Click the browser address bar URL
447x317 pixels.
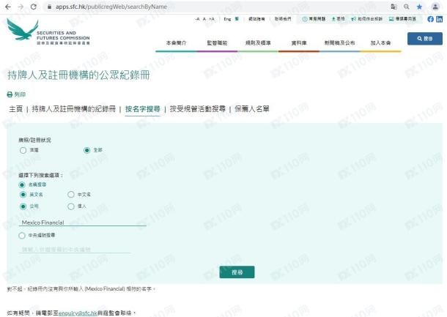point(111,7)
